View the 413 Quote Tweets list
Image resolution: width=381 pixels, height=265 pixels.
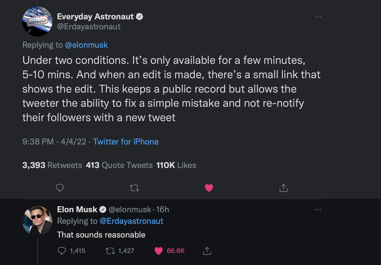click(x=119, y=165)
